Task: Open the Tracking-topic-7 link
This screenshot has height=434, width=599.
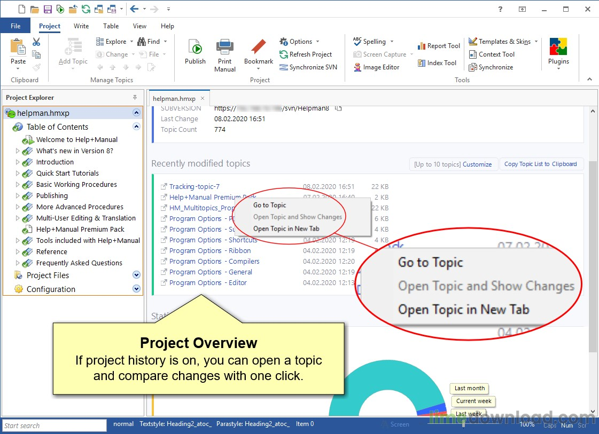Action: (x=194, y=186)
